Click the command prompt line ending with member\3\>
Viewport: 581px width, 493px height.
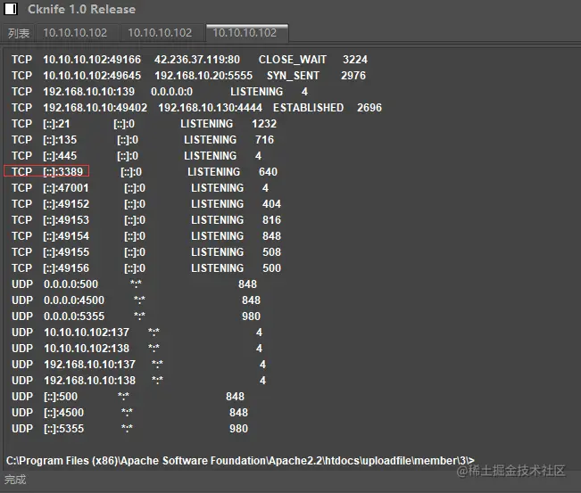coord(240,460)
